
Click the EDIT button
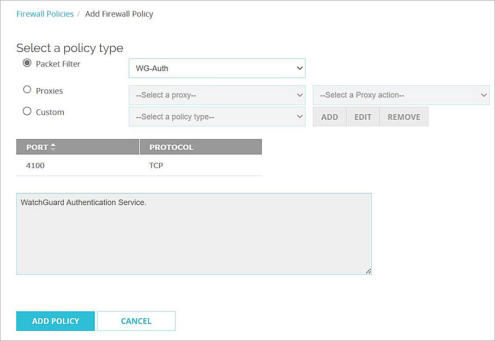pyautogui.click(x=363, y=116)
